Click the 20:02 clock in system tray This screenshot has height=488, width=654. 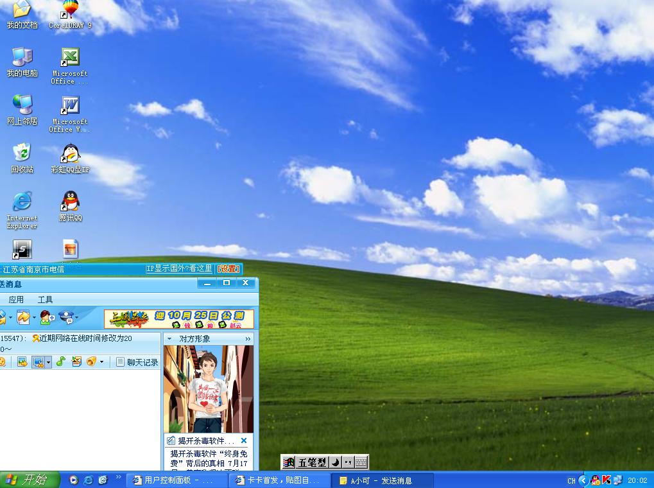coord(638,480)
